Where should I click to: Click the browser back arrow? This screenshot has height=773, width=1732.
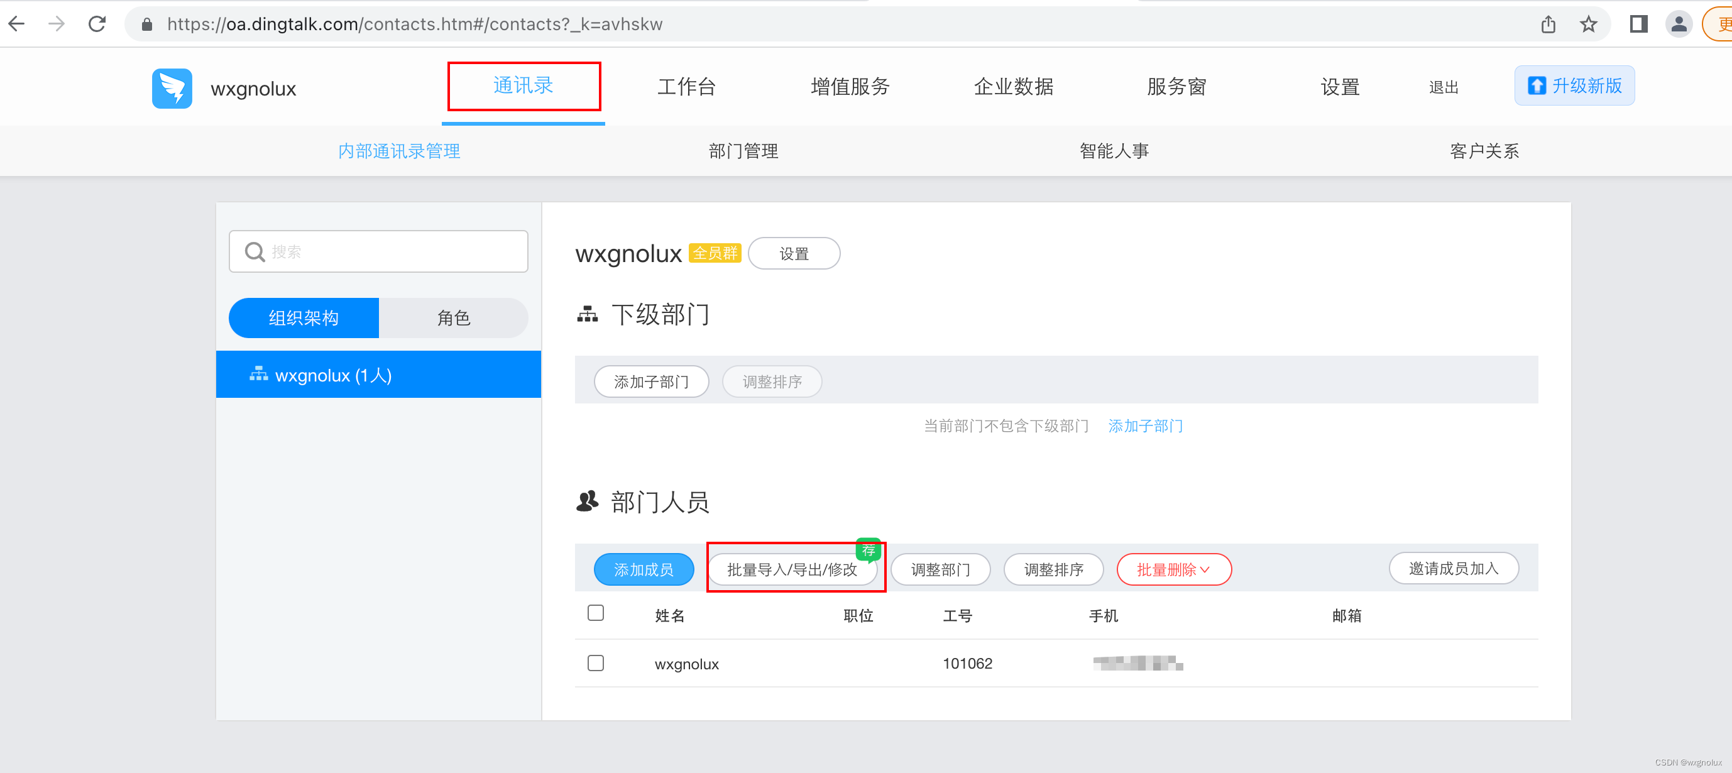pos(18,25)
